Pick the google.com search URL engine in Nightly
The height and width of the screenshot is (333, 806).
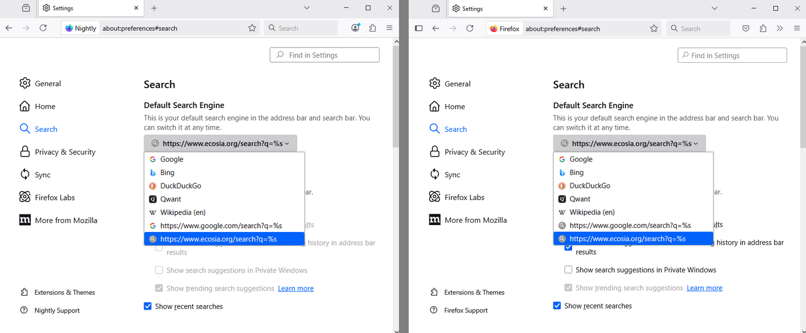224,226
